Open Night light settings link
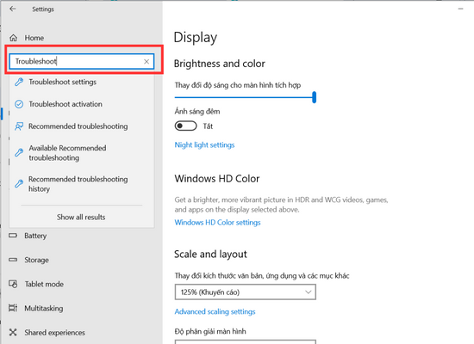Viewport: 474px width, 344px height. click(x=204, y=144)
